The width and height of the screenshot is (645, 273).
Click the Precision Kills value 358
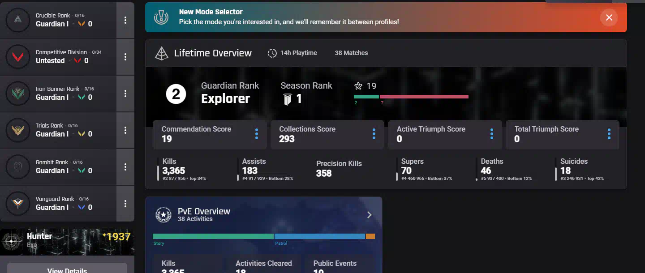point(324,173)
